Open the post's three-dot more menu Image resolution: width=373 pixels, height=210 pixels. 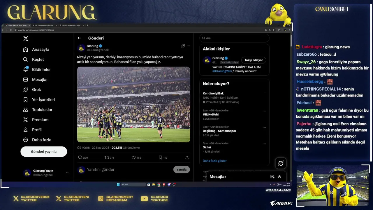click(x=188, y=46)
